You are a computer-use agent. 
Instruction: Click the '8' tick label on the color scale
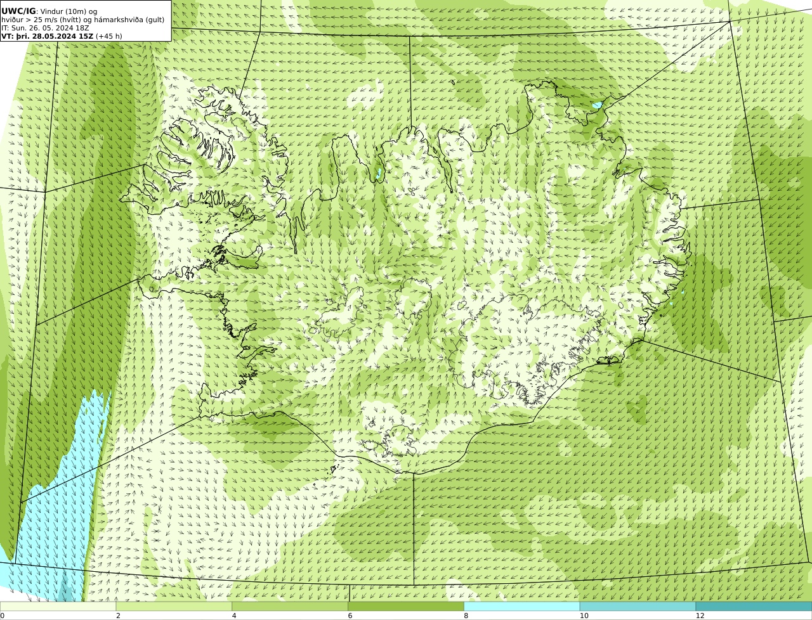coord(466,616)
